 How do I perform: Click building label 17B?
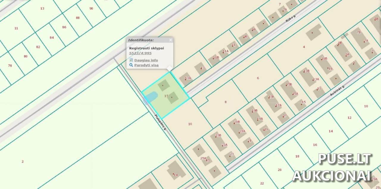271,97
